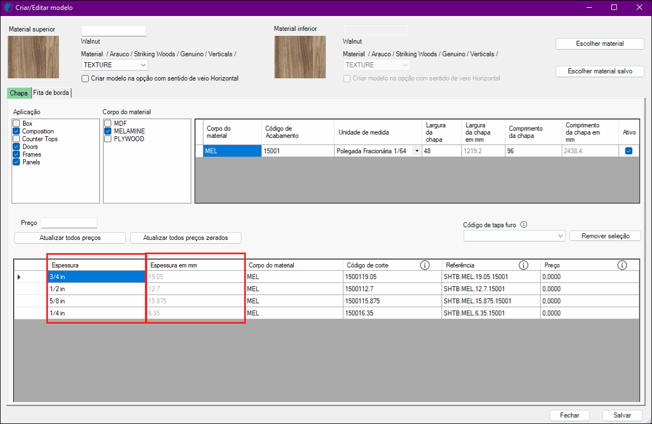Click the price cell in the 3/4 in row
The image size is (652, 424).
590,277
